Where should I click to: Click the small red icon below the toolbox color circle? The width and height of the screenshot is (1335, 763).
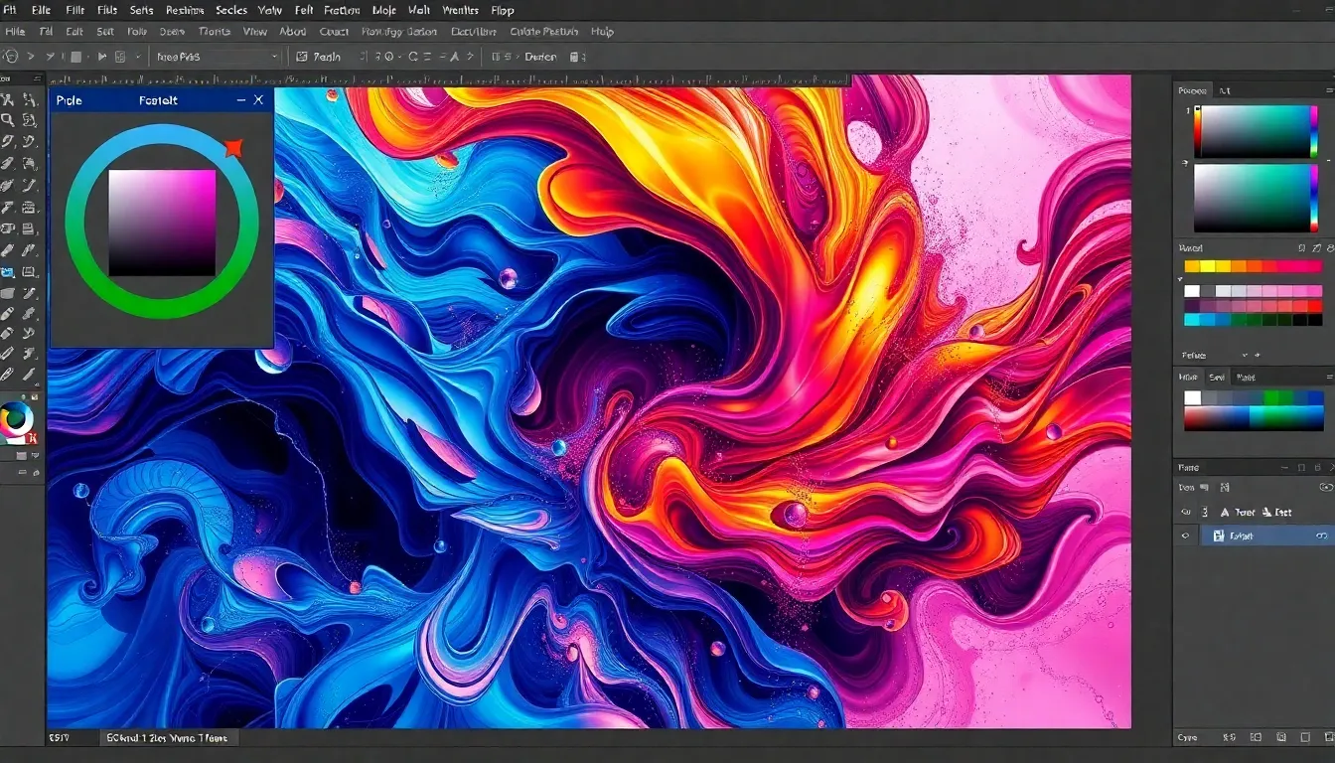pyautogui.click(x=31, y=438)
